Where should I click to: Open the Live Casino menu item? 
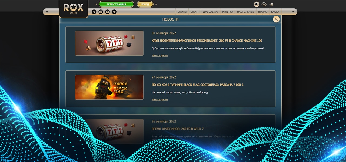[x=210, y=12]
